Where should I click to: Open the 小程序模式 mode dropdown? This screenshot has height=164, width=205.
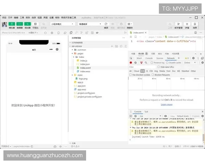pyautogui.click(x=63, y=24)
